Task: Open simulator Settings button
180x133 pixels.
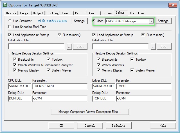Action: (x=79, y=21)
